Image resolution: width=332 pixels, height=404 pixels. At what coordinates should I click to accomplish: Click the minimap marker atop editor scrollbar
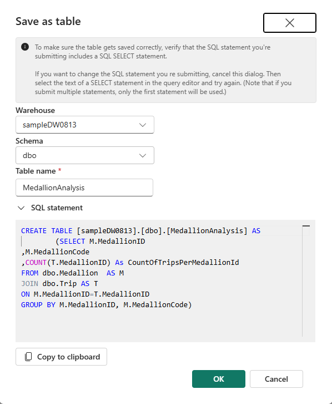(306, 226)
